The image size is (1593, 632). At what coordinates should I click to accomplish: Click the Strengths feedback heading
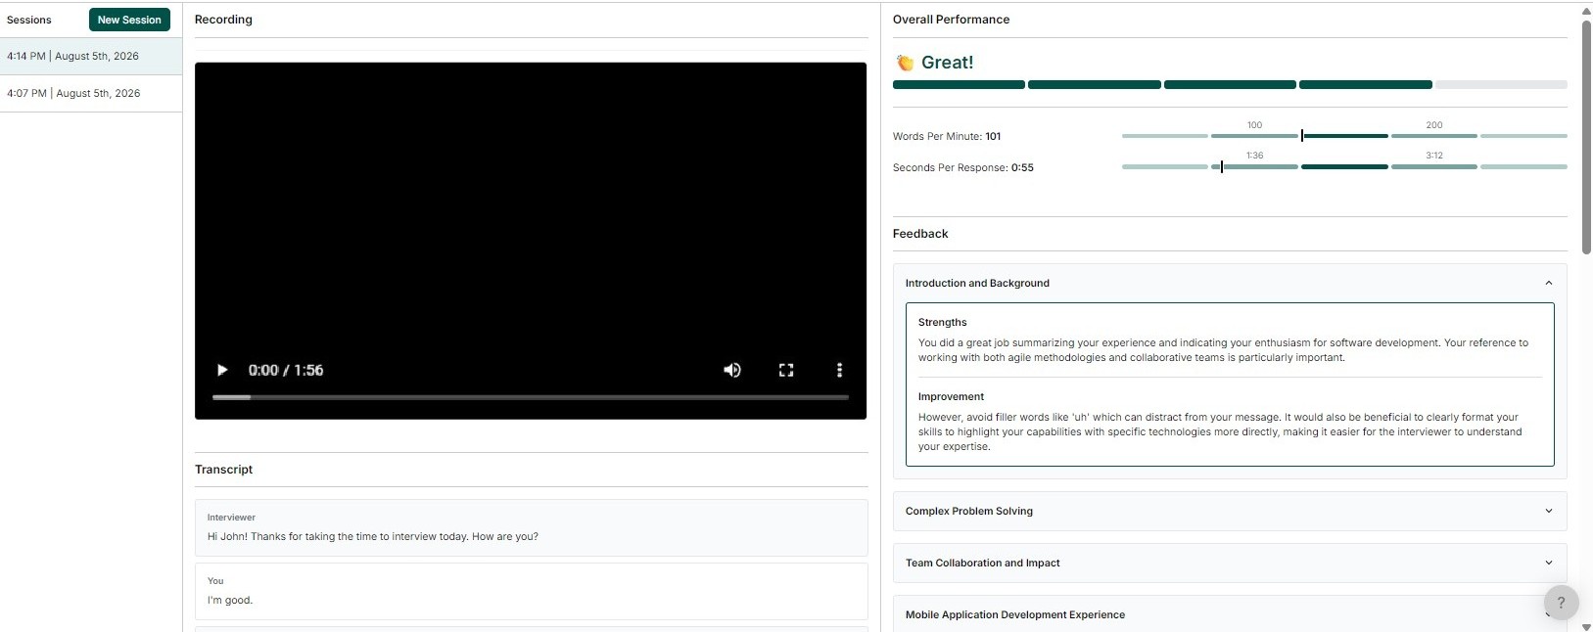[x=943, y=322]
